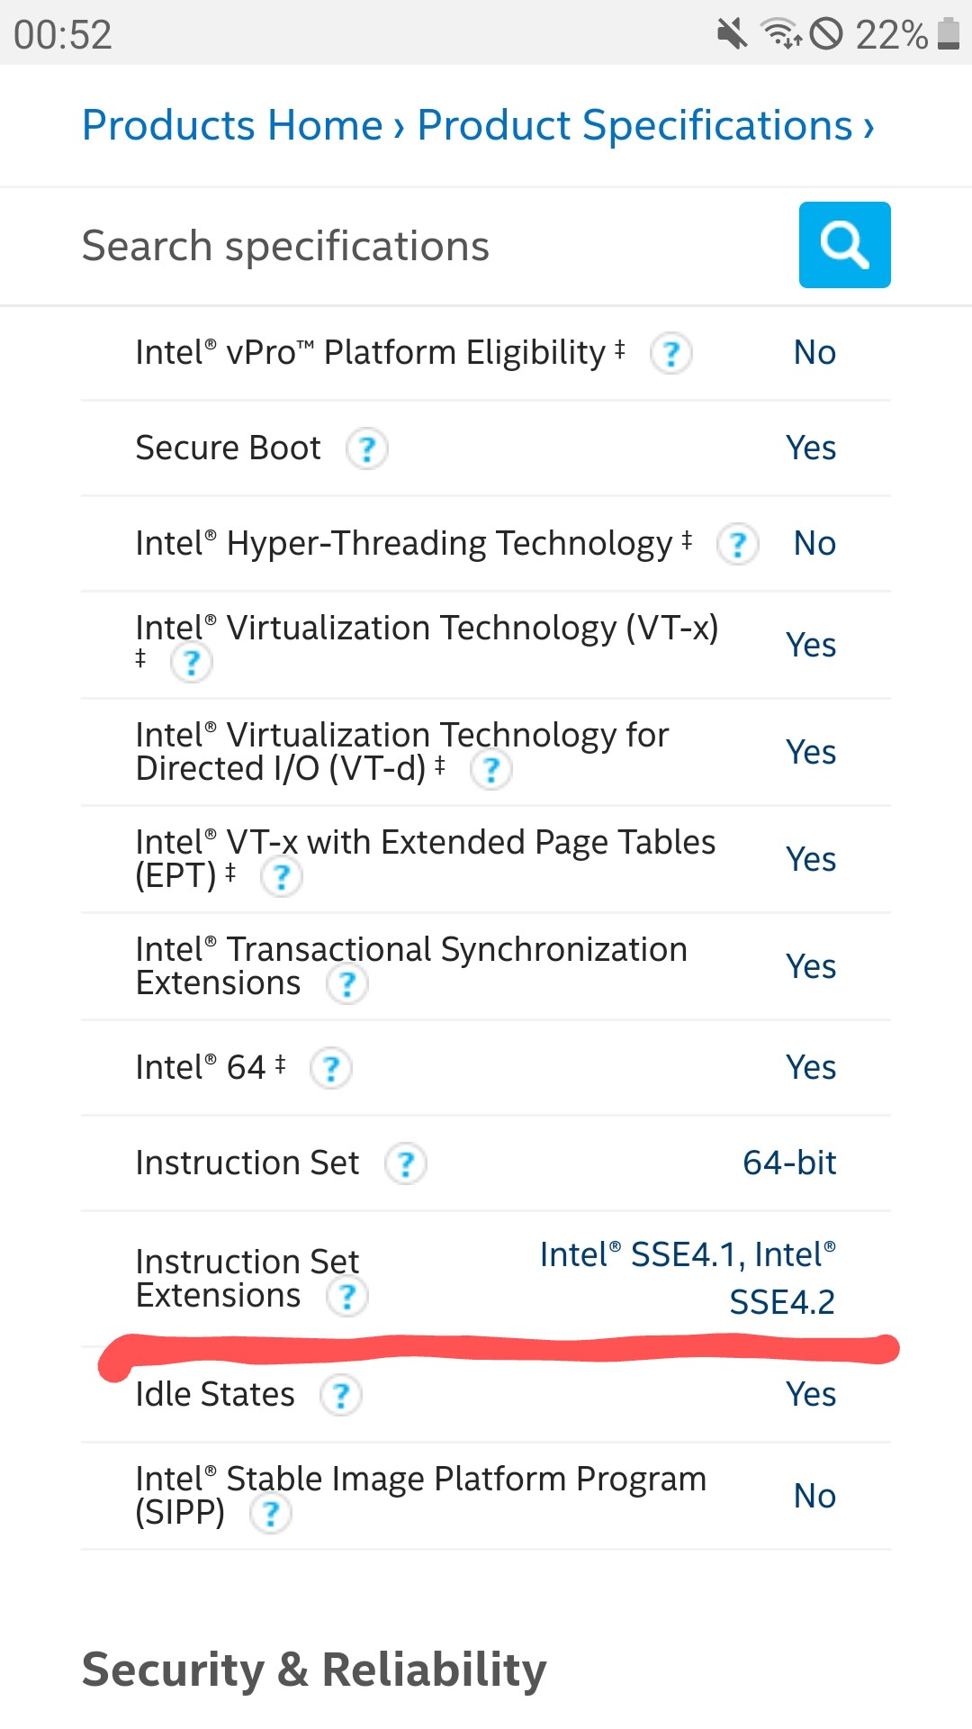Tap help icon for vPro Platform Eligibility
Screen dimensions: 972x1729
click(670, 353)
